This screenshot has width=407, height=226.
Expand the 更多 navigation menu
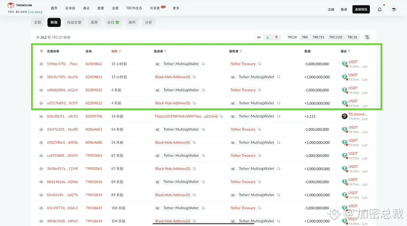(x=176, y=8)
